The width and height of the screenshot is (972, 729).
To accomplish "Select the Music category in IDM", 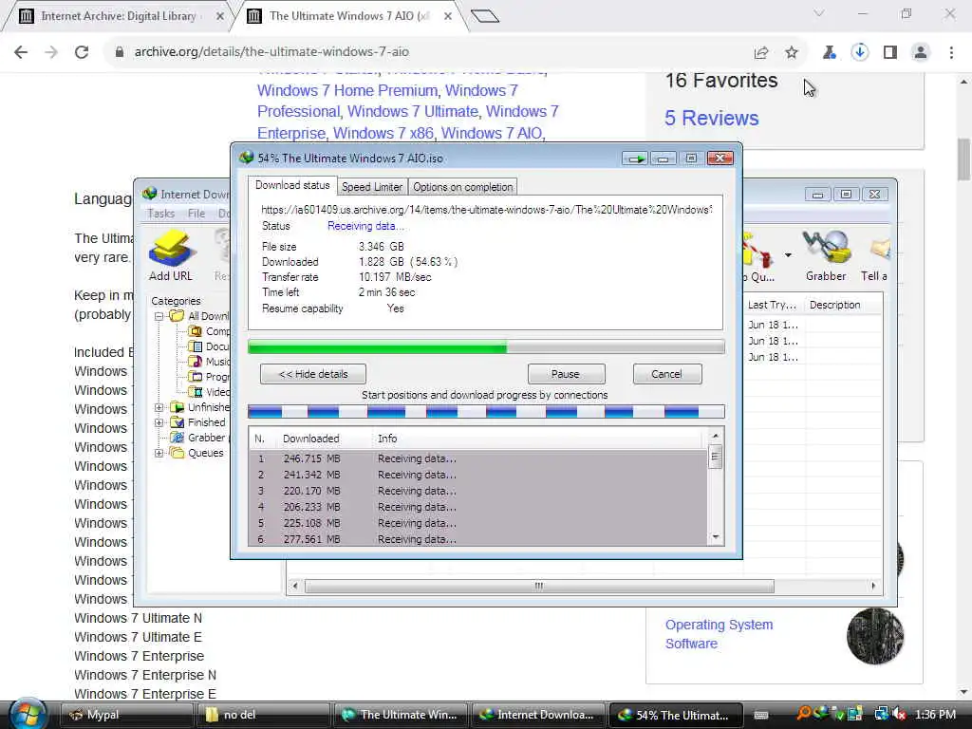I will pos(209,361).
